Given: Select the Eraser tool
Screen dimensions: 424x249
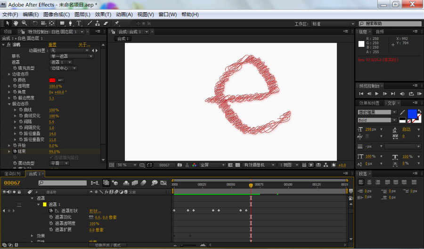Looking at the screenshot, I should tap(106, 23).
